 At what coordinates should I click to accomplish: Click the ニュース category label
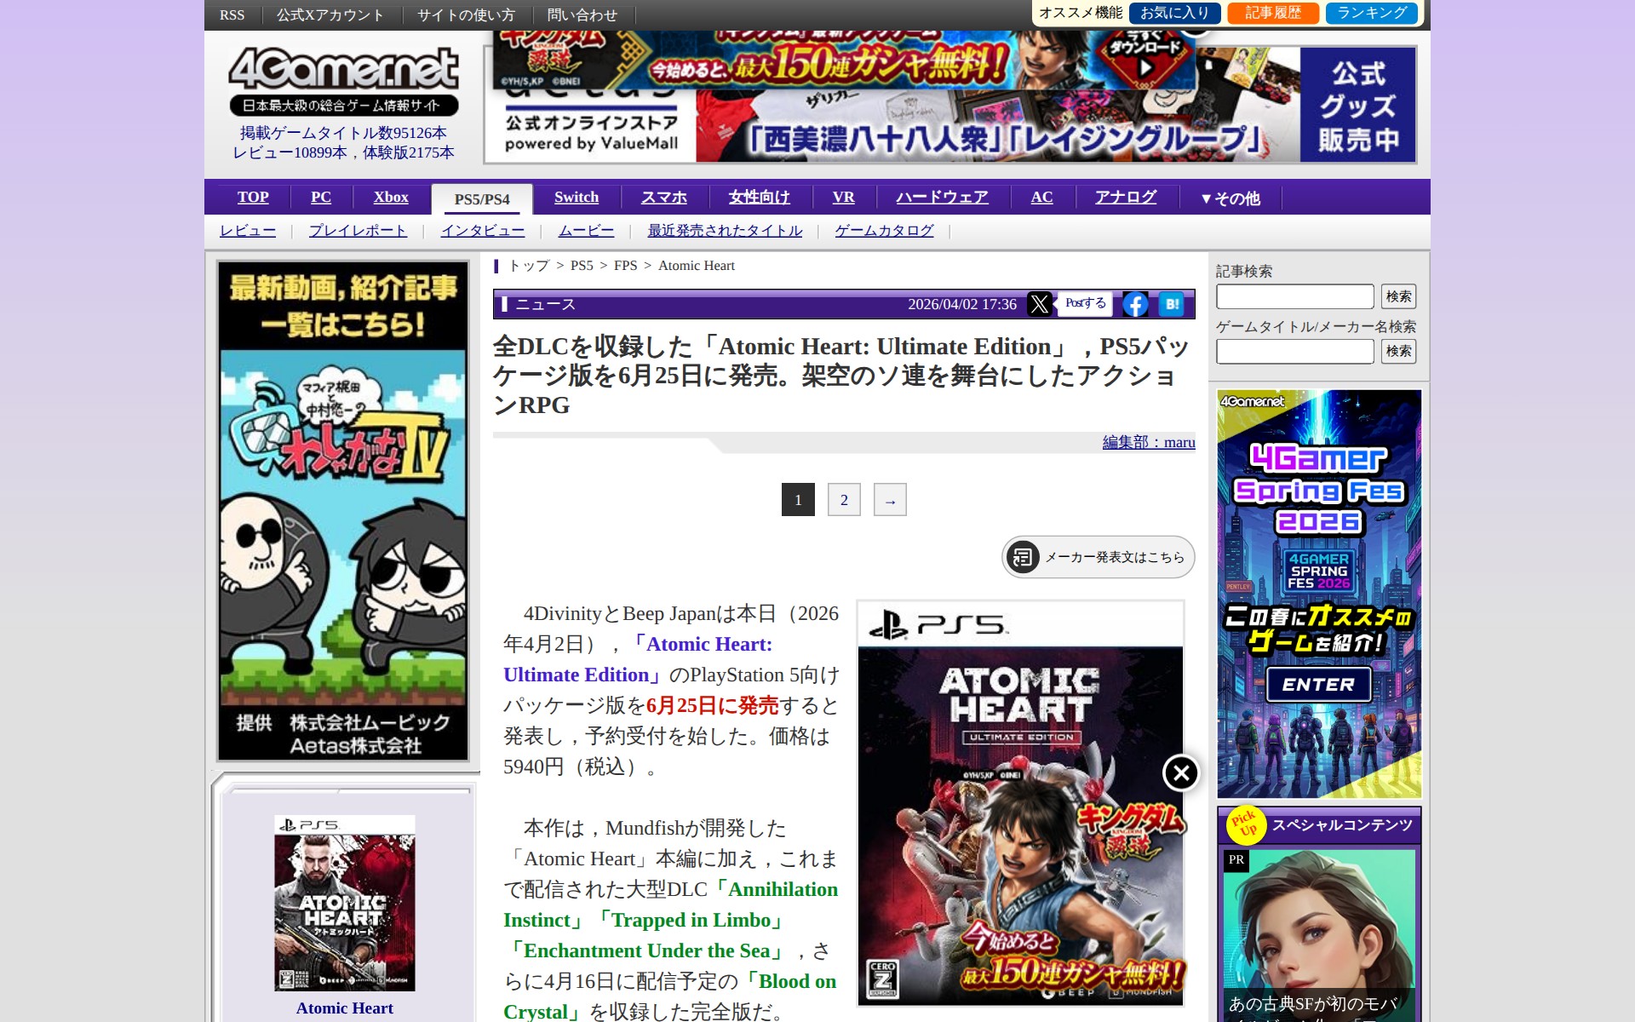[545, 304]
